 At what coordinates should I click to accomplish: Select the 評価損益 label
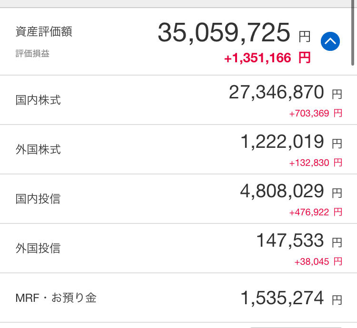point(32,54)
